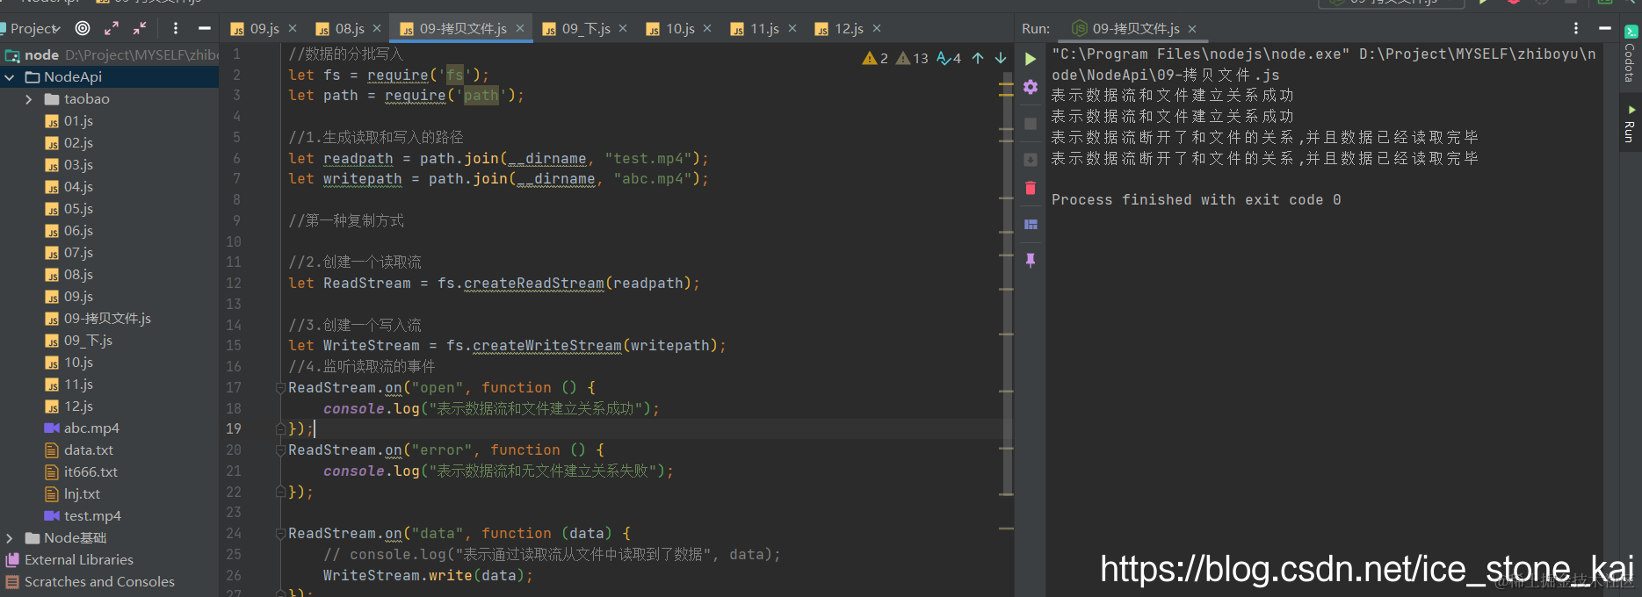
Task: Close the 09-拷贝文件.js run tab
Action: 1192,29
